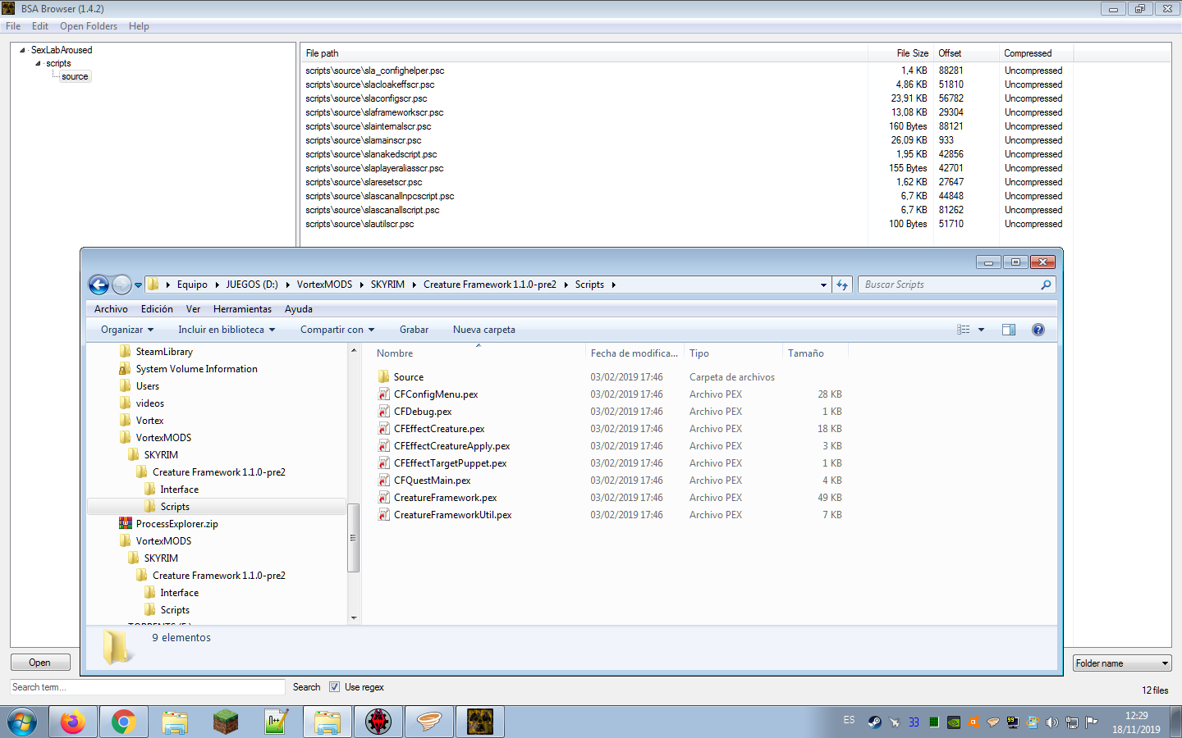Screen dimensions: 1182x738
Task: Click the Steam icon in system tray
Action: coord(874,722)
